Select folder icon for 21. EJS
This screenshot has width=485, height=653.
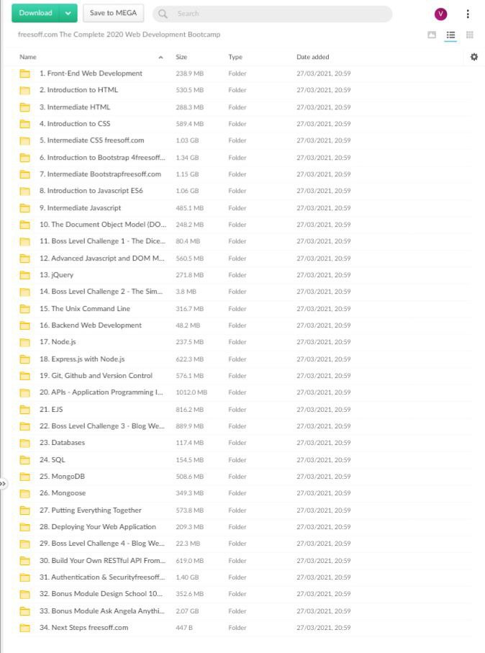[25, 410]
